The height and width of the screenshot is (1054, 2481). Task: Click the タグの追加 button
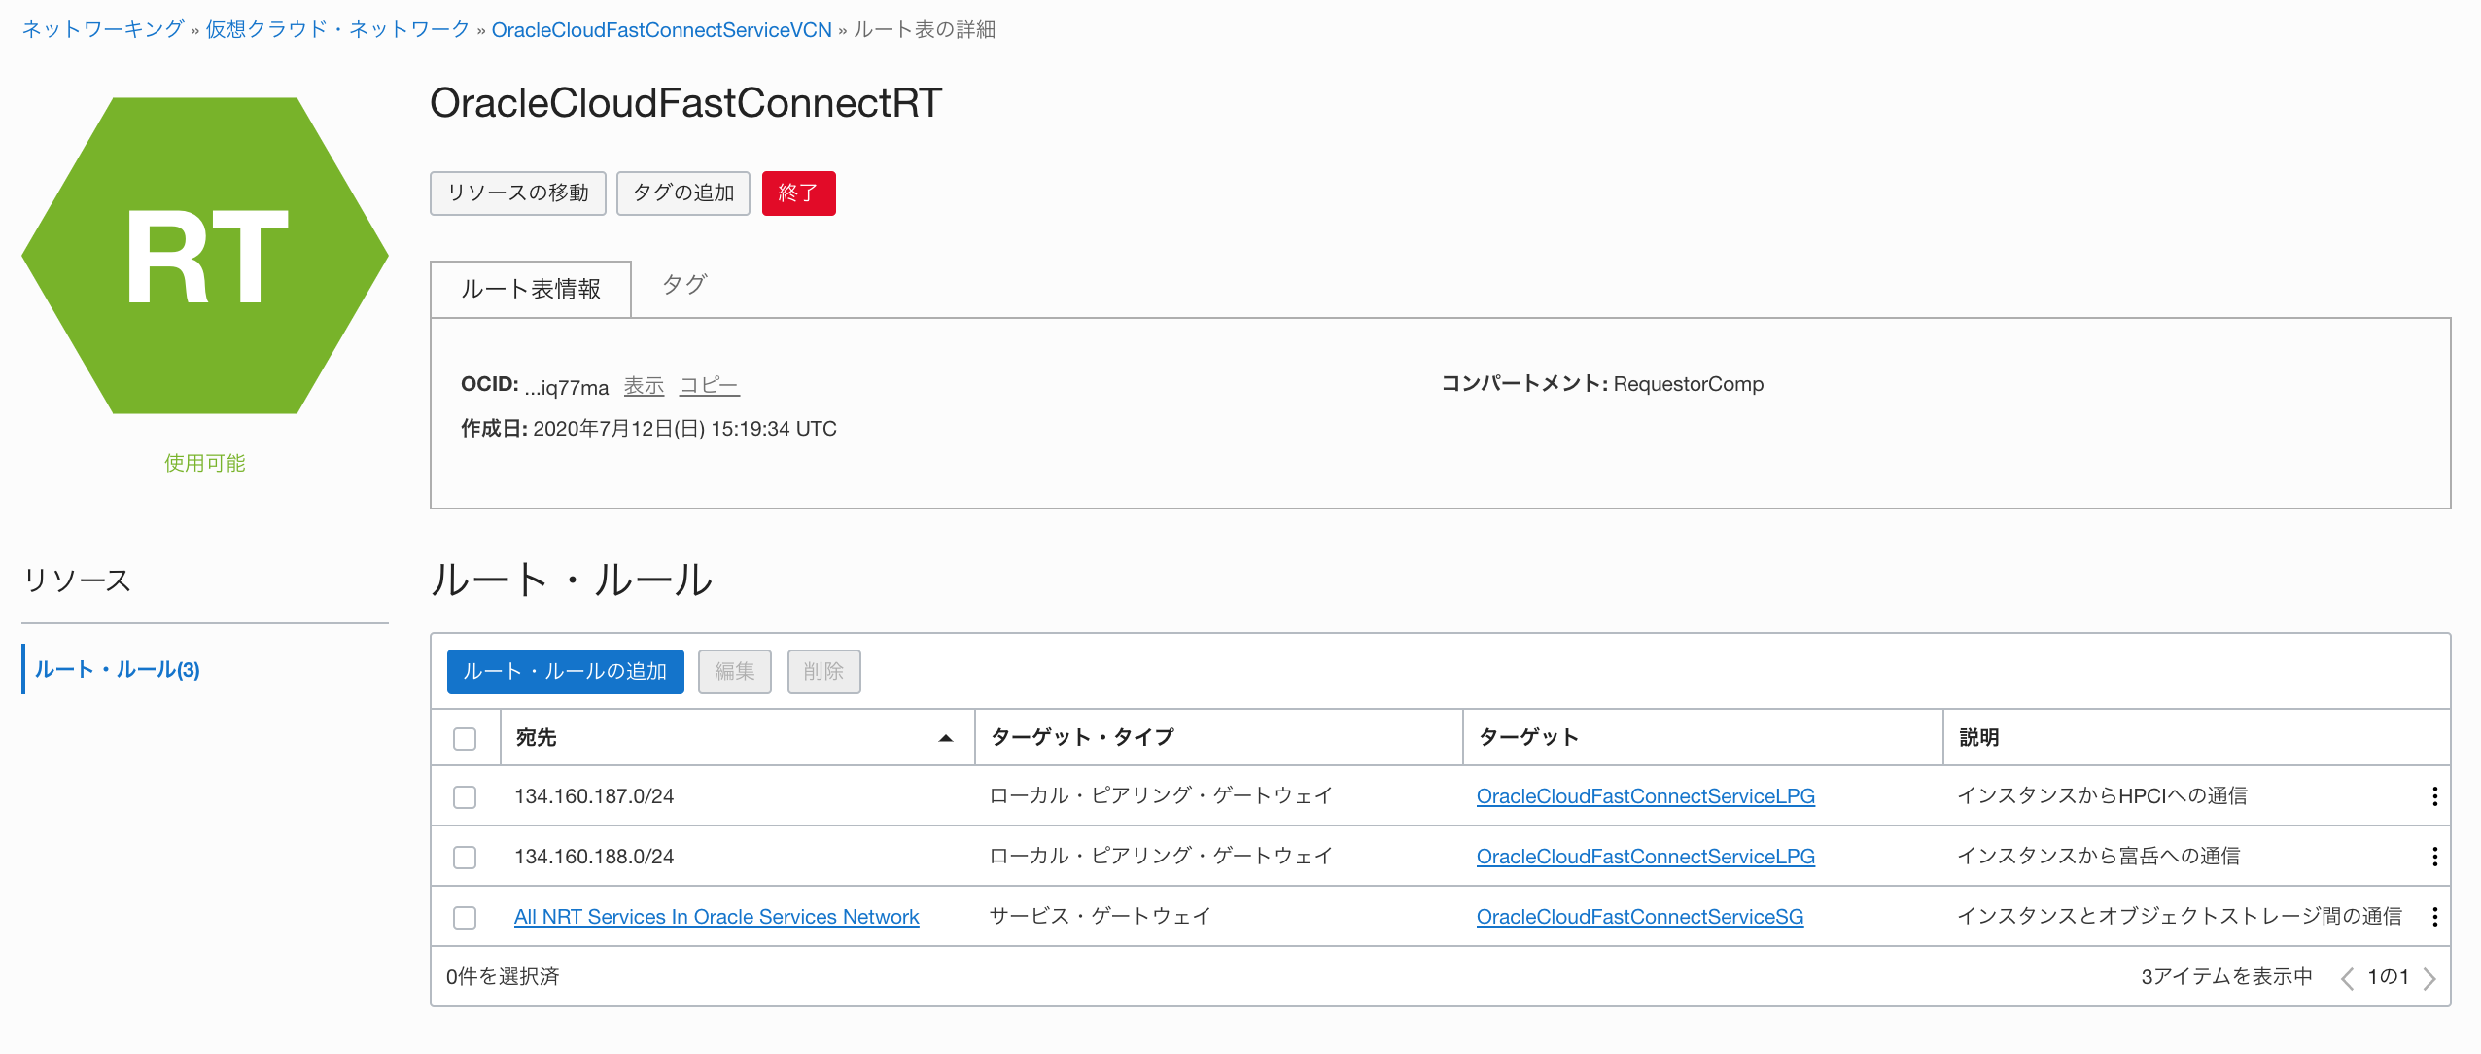[683, 193]
